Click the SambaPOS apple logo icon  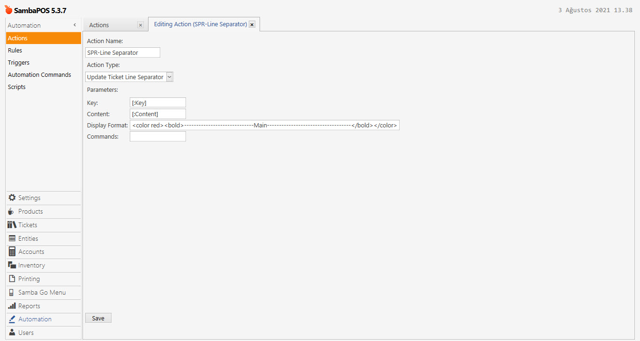(8, 10)
